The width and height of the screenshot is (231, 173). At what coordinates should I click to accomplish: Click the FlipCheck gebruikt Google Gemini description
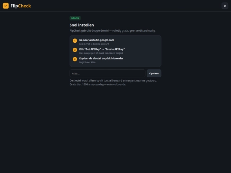tap(113, 31)
